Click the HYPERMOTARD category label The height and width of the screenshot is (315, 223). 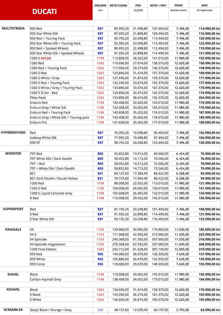point(13,133)
